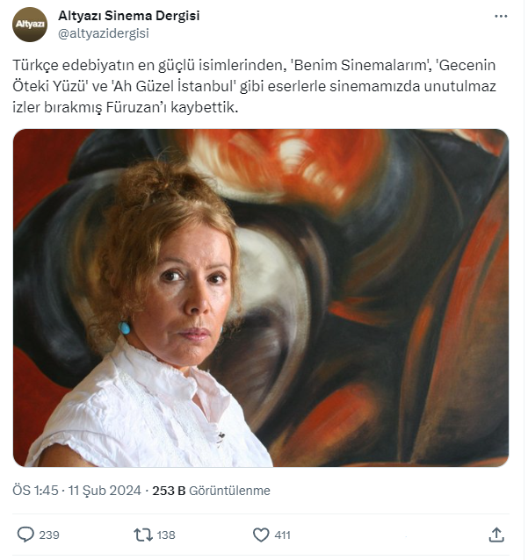Click the 138 retweets count
The height and width of the screenshot is (560, 528).
pyautogui.click(x=166, y=535)
